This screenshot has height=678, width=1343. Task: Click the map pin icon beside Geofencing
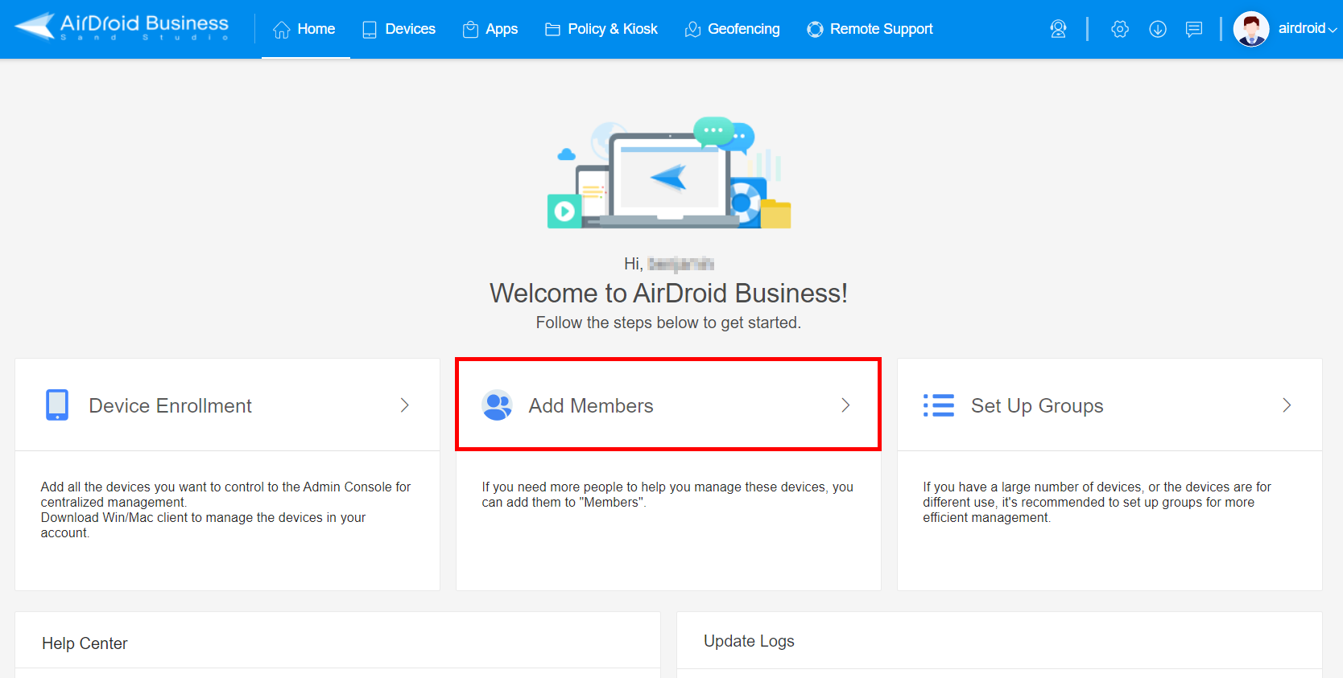[x=692, y=30]
